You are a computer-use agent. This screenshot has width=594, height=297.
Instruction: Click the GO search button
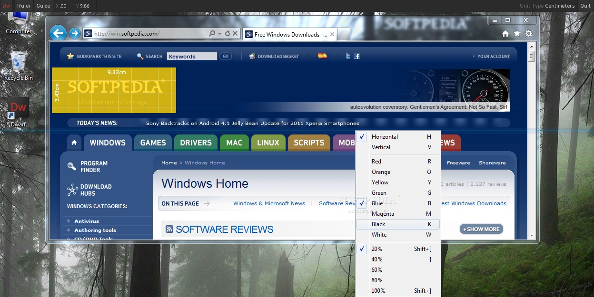coord(226,56)
